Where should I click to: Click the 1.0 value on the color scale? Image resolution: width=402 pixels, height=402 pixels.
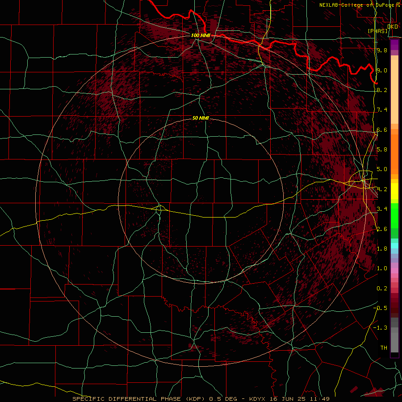tap(382, 268)
